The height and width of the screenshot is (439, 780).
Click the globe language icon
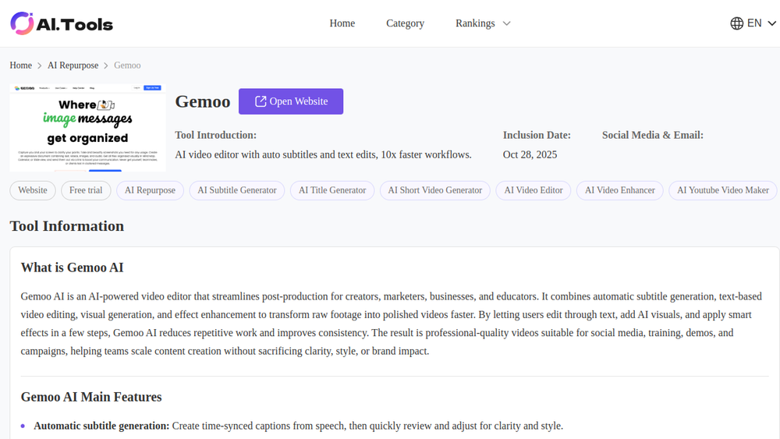(737, 23)
